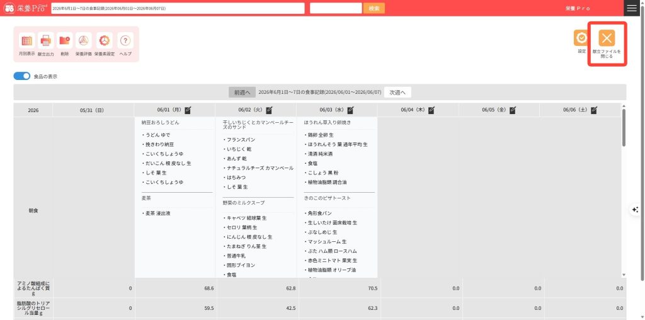Click the アミノ酸組成によるたんぱく質 row label
The image size is (645, 320).
point(33,289)
